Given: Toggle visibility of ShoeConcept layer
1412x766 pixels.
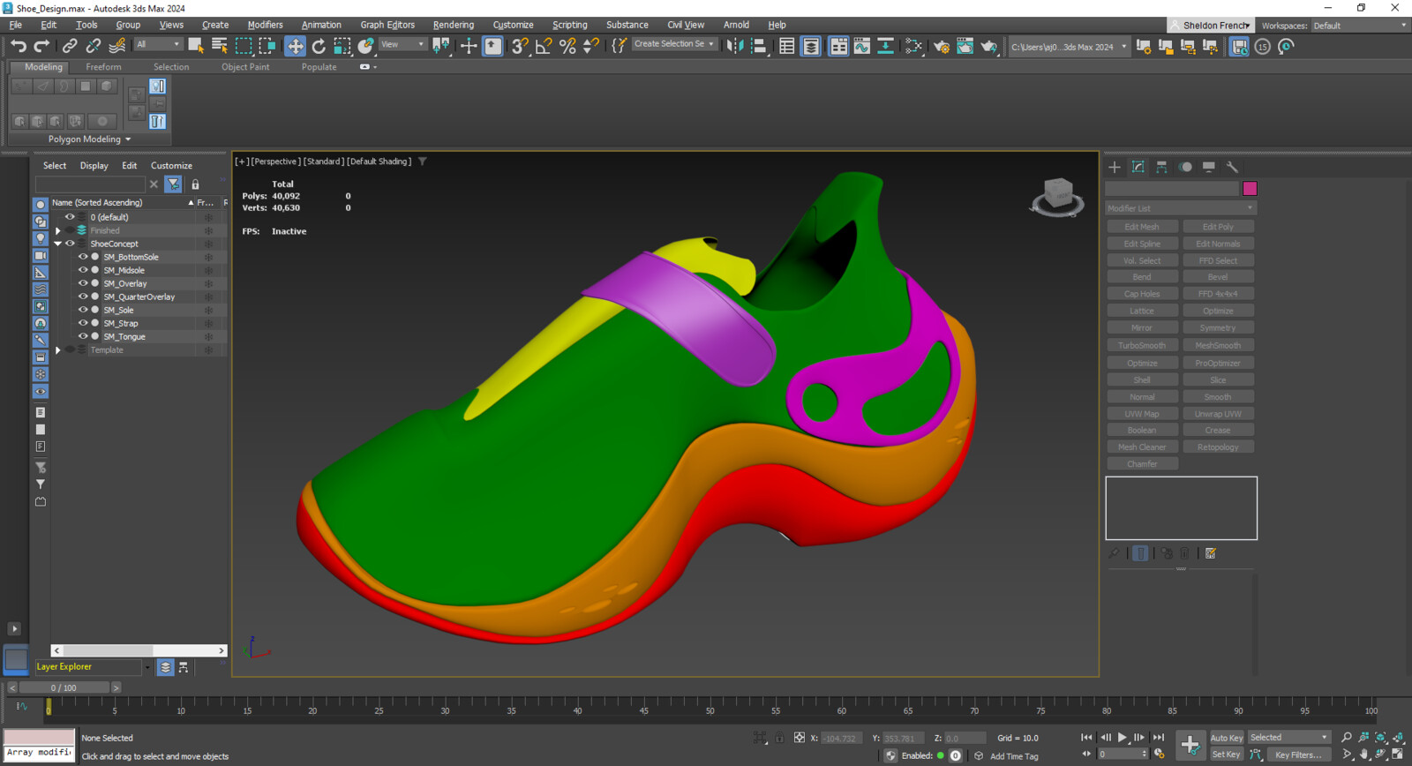Looking at the screenshot, I should [70, 244].
